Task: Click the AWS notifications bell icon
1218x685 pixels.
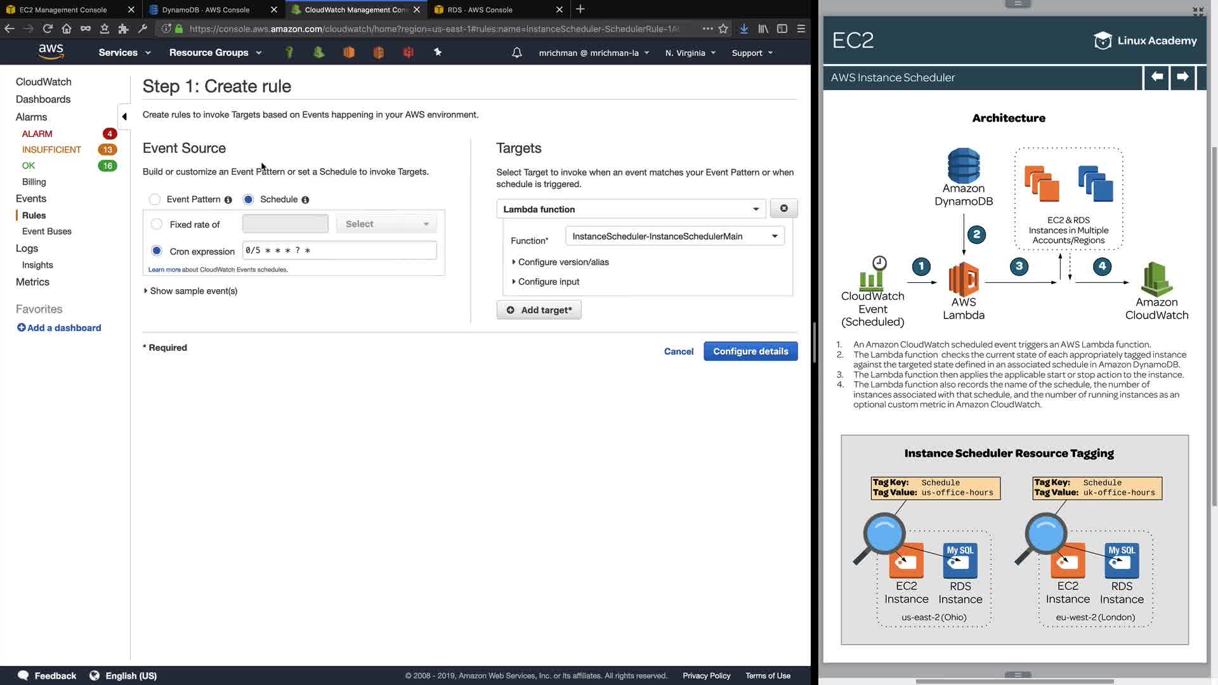Action: click(x=517, y=53)
